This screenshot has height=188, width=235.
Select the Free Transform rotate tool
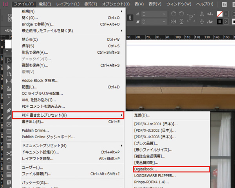coord(9,161)
